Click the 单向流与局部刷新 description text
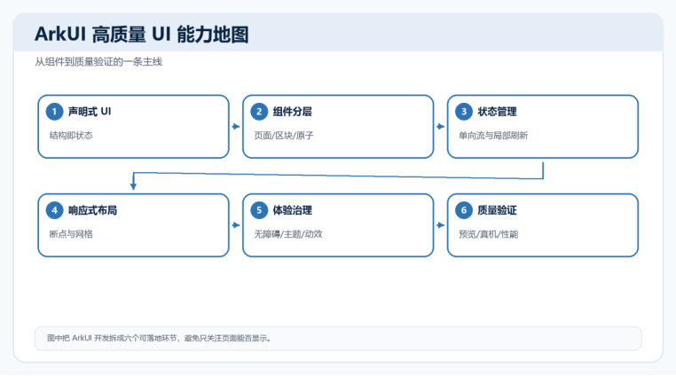Screen dimensions: 676x376 tap(493, 136)
